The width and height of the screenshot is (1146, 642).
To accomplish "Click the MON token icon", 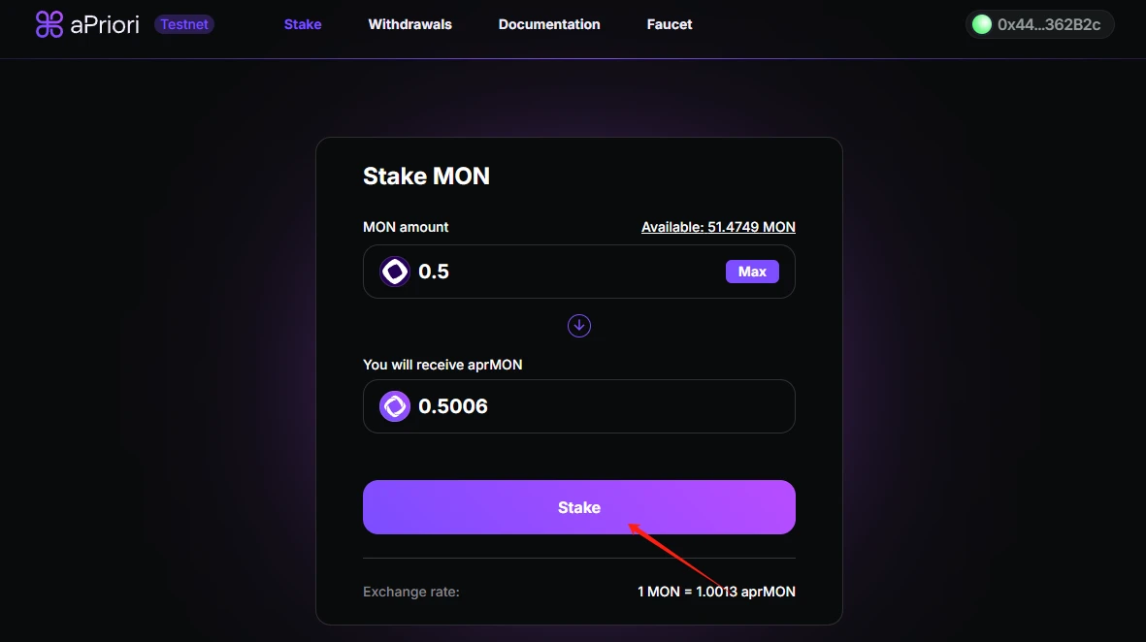I will 395,272.
